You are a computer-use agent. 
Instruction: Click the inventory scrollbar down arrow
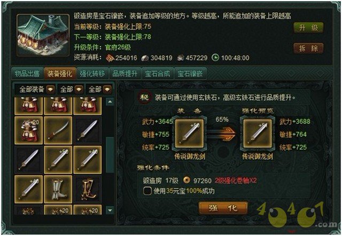click(x=110, y=210)
